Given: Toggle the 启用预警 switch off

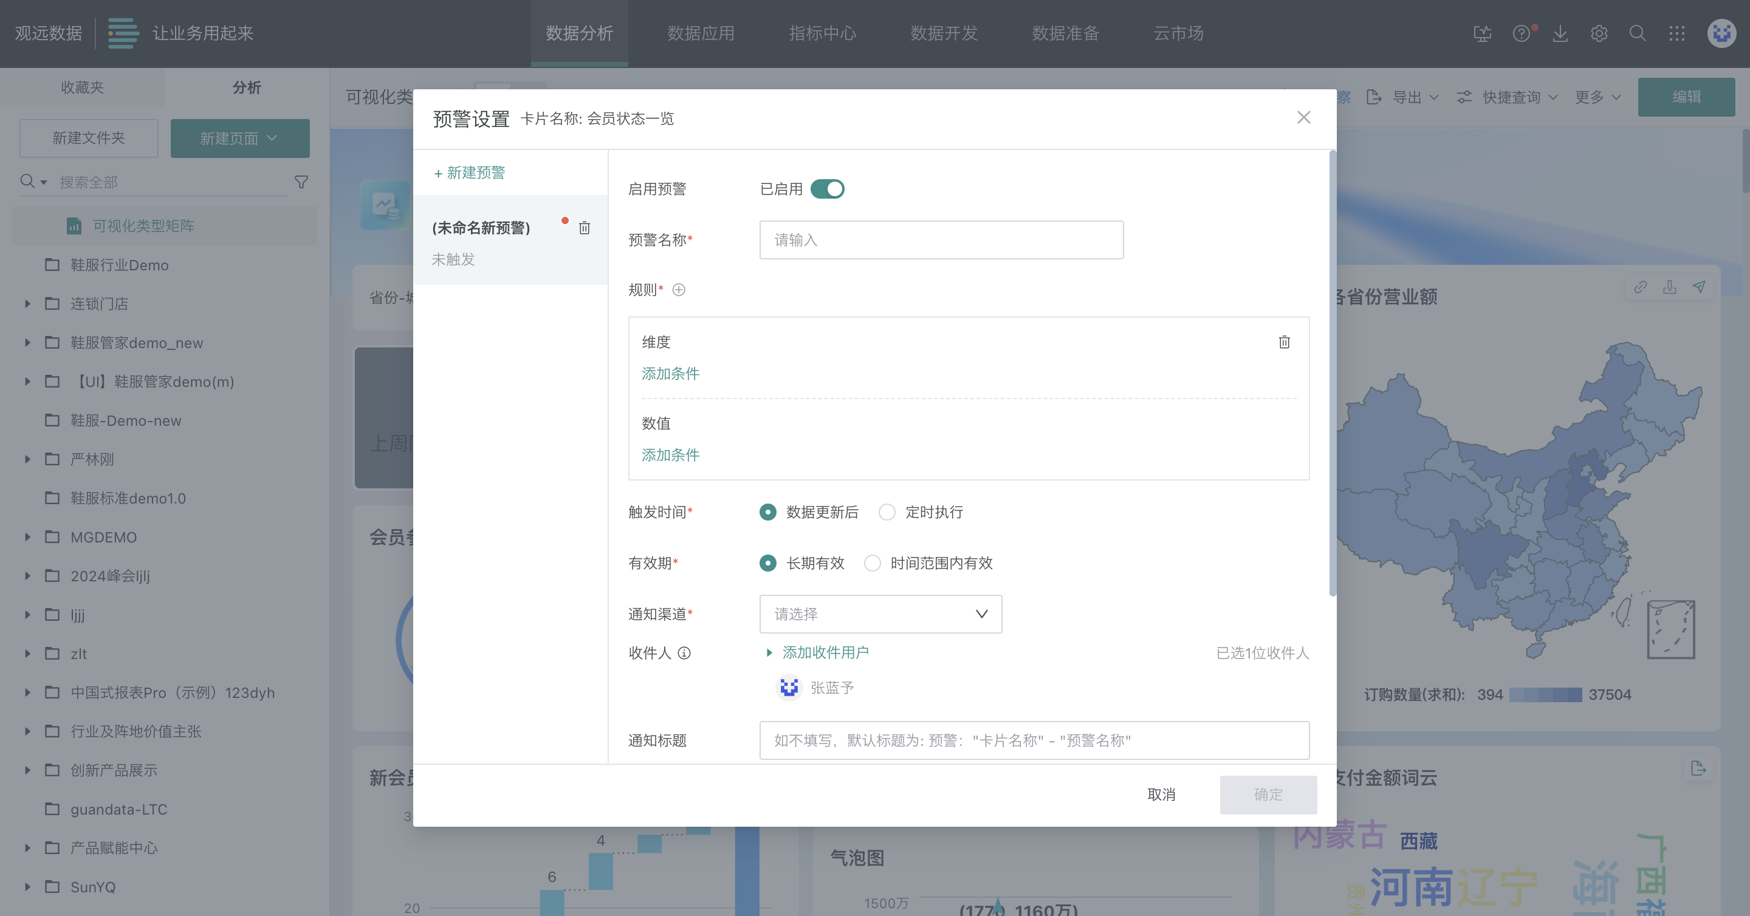Looking at the screenshot, I should [x=827, y=189].
